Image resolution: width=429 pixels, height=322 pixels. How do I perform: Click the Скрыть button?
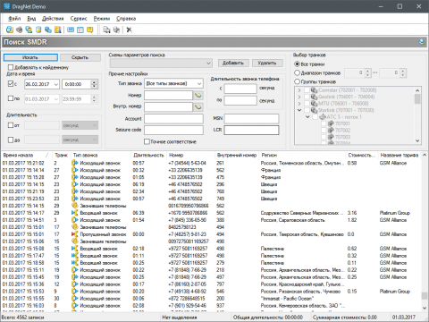coord(80,57)
